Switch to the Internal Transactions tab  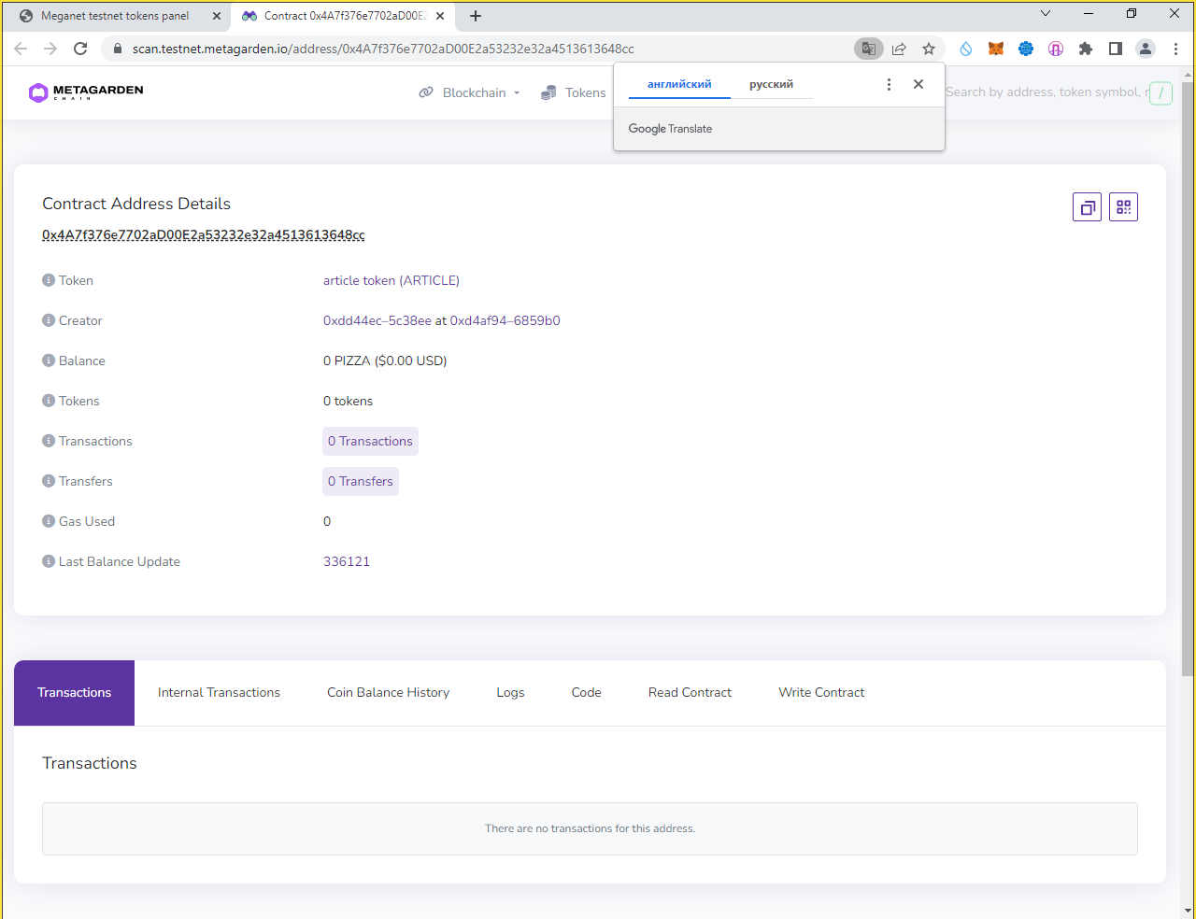coord(219,692)
